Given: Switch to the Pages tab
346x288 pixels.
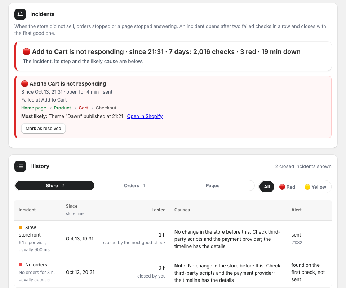Looking at the screenshot, I should click(x=213, y=185).
